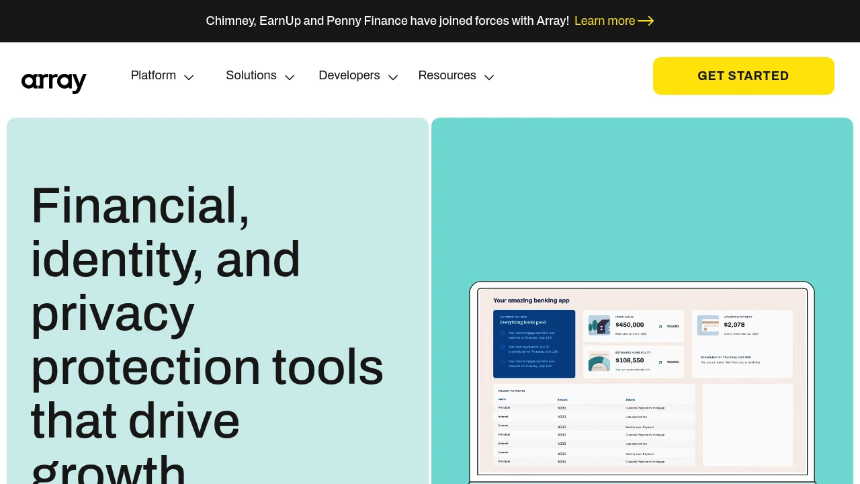
Task: Open the Resources menu
Action: (447, 75)
